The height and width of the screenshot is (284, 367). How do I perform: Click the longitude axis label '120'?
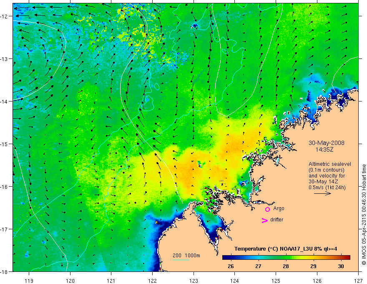[x=70, y=281]
